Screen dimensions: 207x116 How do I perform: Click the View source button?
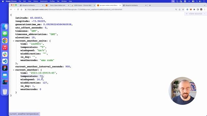195,14
